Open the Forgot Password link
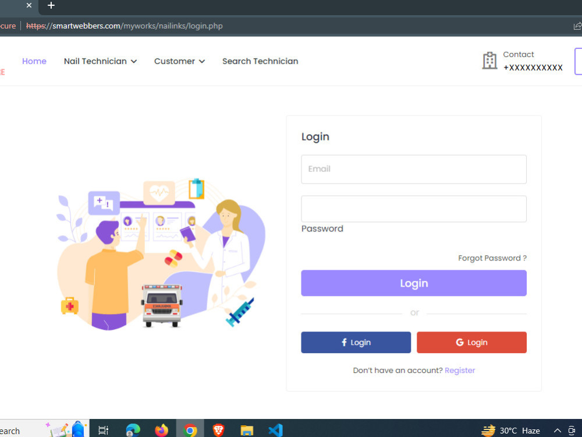Screen dimensions: 582x437 click(x=492, y=258)
